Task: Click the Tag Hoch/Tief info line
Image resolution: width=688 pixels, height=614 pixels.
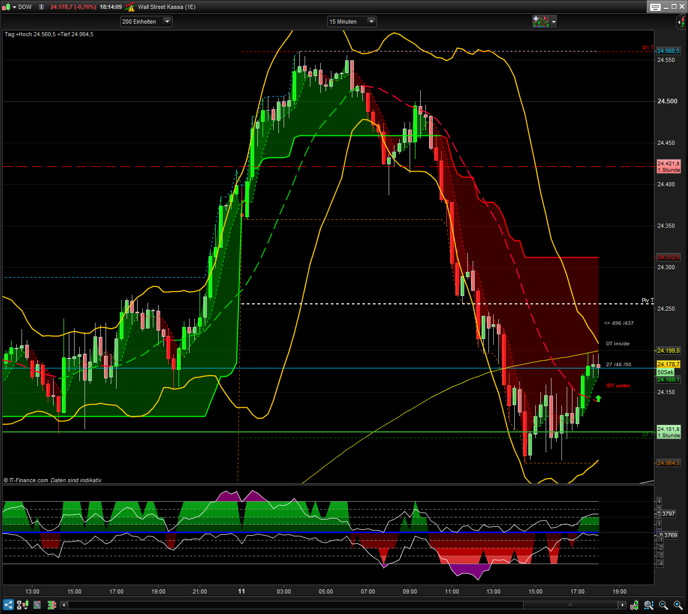Action: [49, 34]
